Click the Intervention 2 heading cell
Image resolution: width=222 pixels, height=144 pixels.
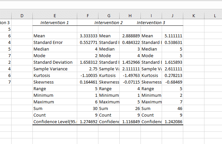point(109,23)
